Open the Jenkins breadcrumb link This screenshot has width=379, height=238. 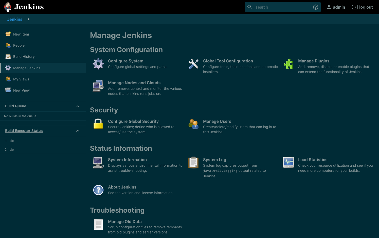pos(15,19)
